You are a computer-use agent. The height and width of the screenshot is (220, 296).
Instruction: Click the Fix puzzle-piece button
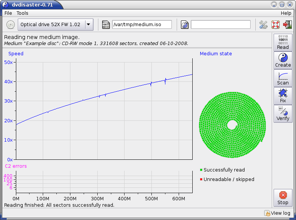pyautogui.click(x=283, y=96)
